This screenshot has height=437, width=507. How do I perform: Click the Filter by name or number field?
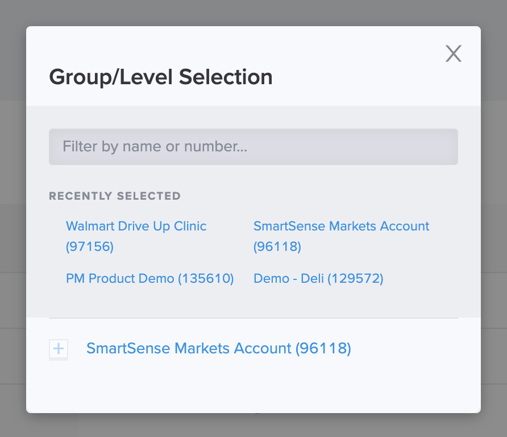253,147
